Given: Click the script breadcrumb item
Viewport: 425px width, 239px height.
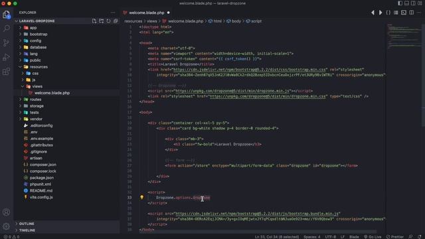Looking at the screenshot, I should click(254, 21).
